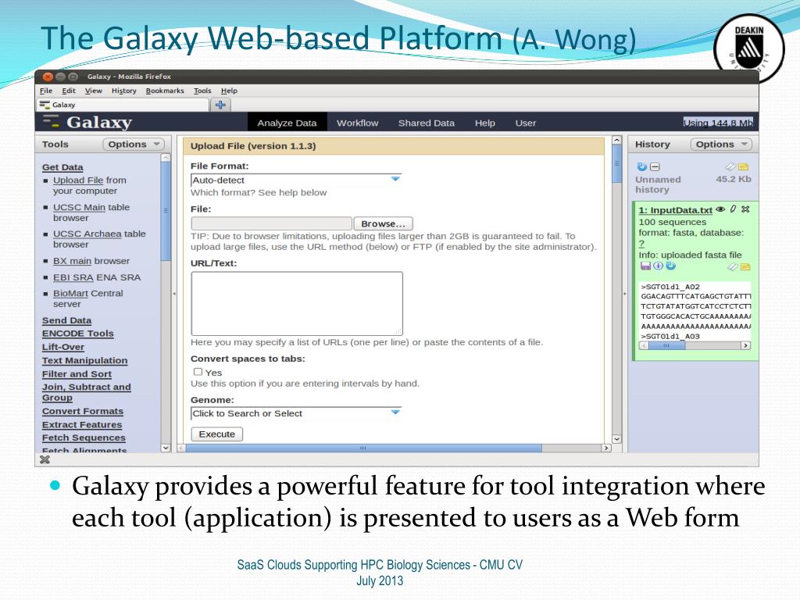Delete InputData.txt dataset with X icon
Viewport: 800px width, 600px height.
pyautogui.click(x=745, y=209)
